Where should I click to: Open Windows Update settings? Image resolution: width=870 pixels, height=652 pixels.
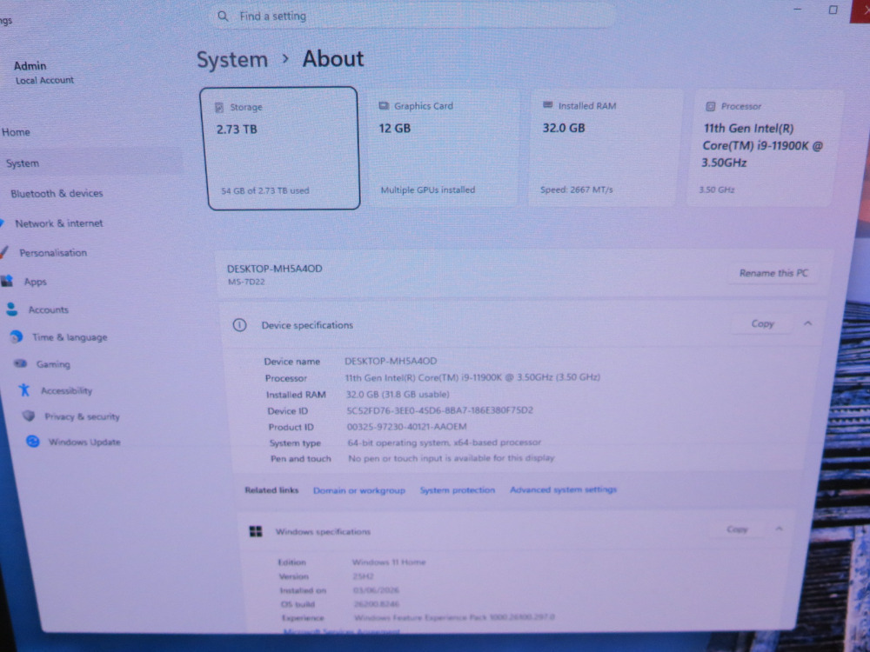[x=84, y=442]
